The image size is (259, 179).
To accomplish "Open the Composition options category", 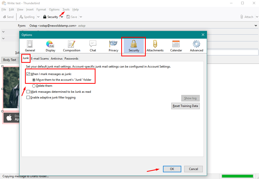I will [x=71, y=46].
